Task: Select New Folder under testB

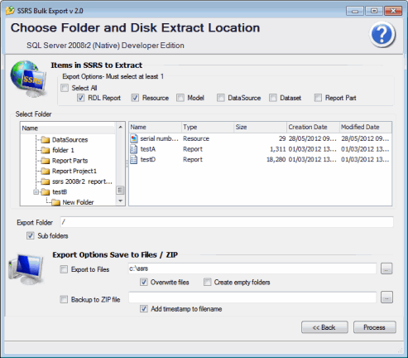Action: tap(78, 202)
